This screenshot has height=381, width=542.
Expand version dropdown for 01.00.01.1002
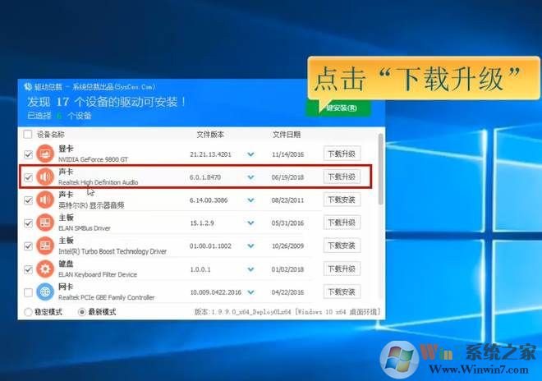[251, 246]
